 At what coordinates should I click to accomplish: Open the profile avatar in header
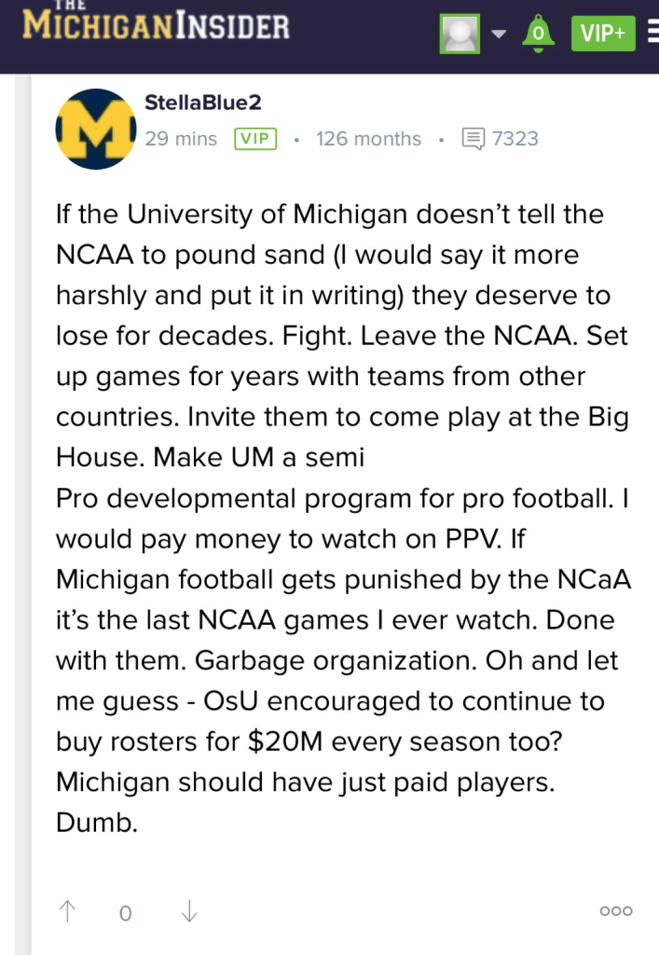(460, 35)
